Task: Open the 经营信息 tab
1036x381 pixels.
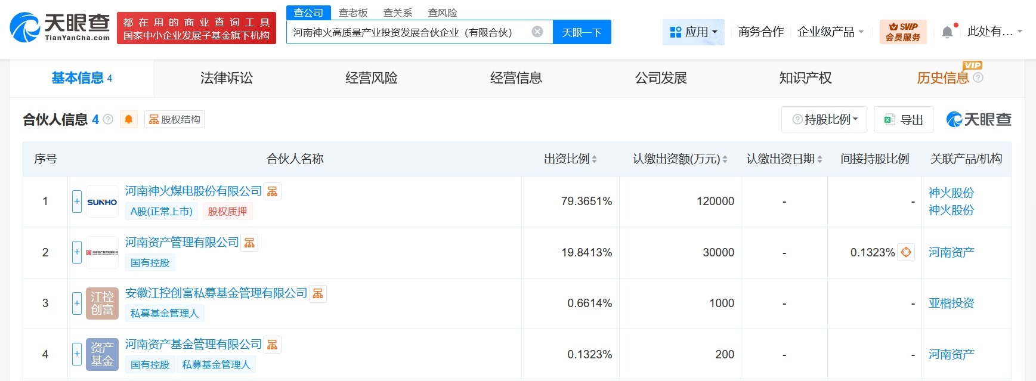Action: 517,78
